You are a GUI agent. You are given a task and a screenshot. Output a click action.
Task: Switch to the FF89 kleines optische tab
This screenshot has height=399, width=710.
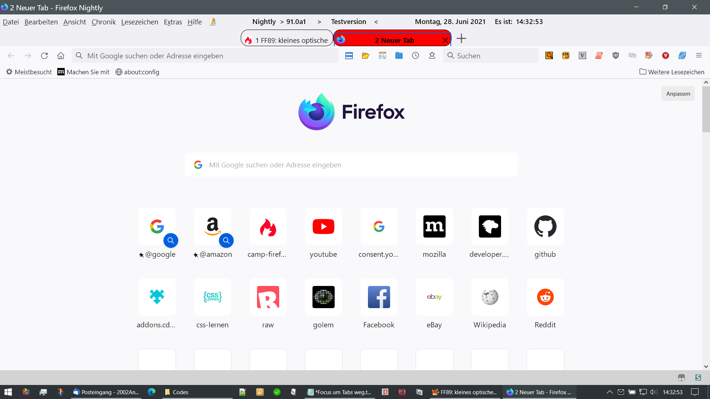coord(287,40)
